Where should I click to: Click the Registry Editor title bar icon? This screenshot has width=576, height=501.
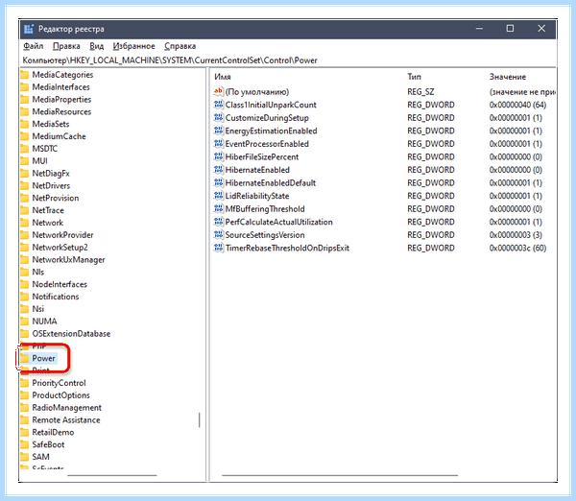(29, 29)
